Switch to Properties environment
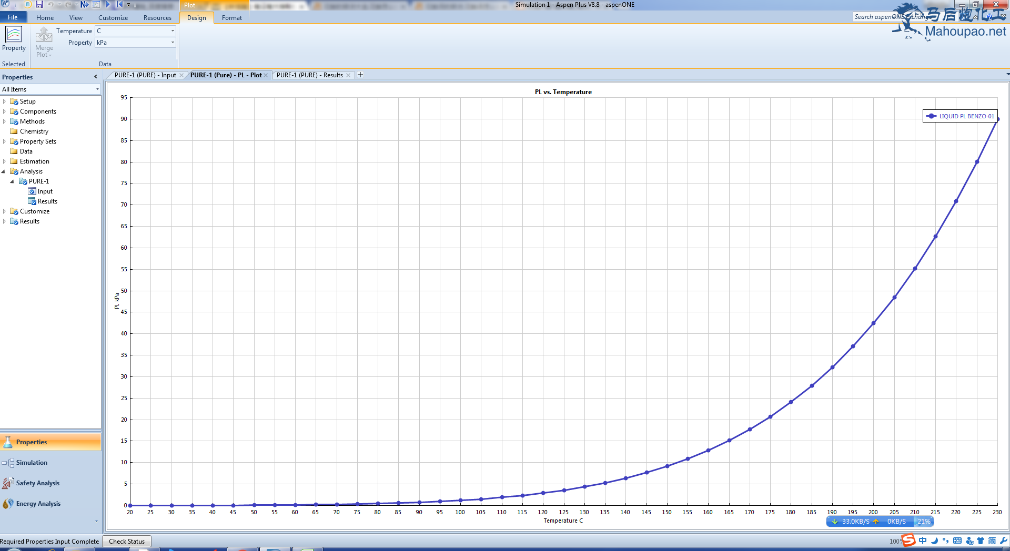This screenshot has width=1010, height=551. click(50, 442)
